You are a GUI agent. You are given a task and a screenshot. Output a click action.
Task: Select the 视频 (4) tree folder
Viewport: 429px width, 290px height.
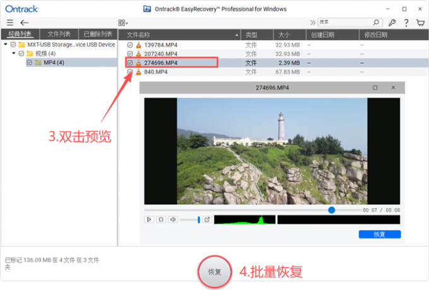pos(45,54)
